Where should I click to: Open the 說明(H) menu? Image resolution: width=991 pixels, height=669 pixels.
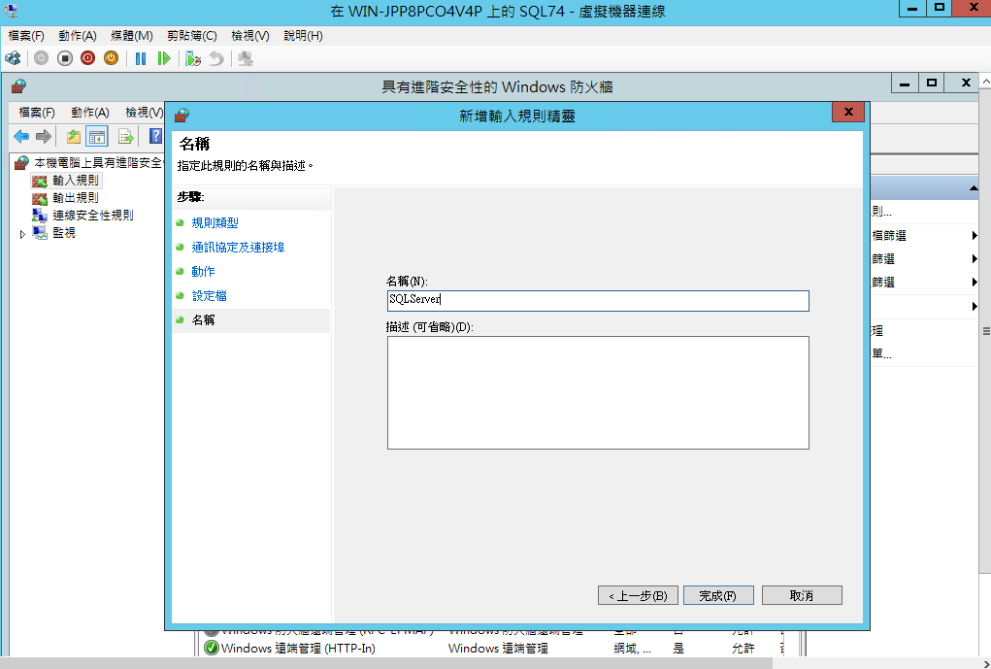click(x=304, y=36)
